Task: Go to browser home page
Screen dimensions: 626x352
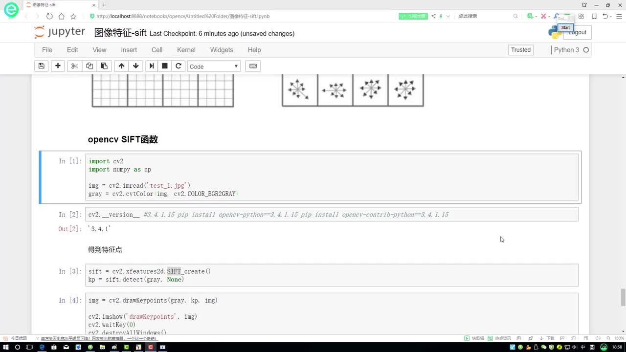Action: (61, 16)
